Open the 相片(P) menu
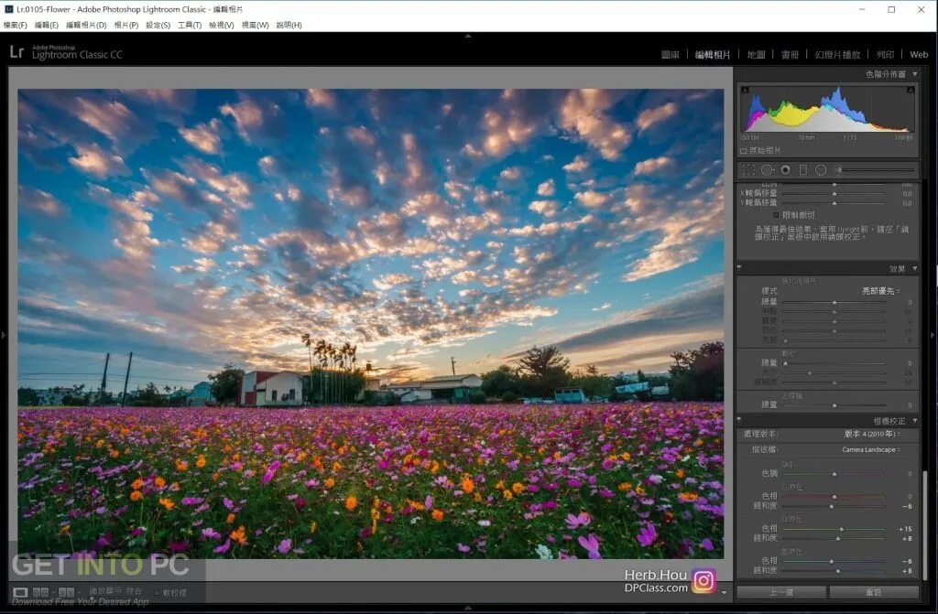The height and width of the screenshot is (614, 938). click(126, 25)
